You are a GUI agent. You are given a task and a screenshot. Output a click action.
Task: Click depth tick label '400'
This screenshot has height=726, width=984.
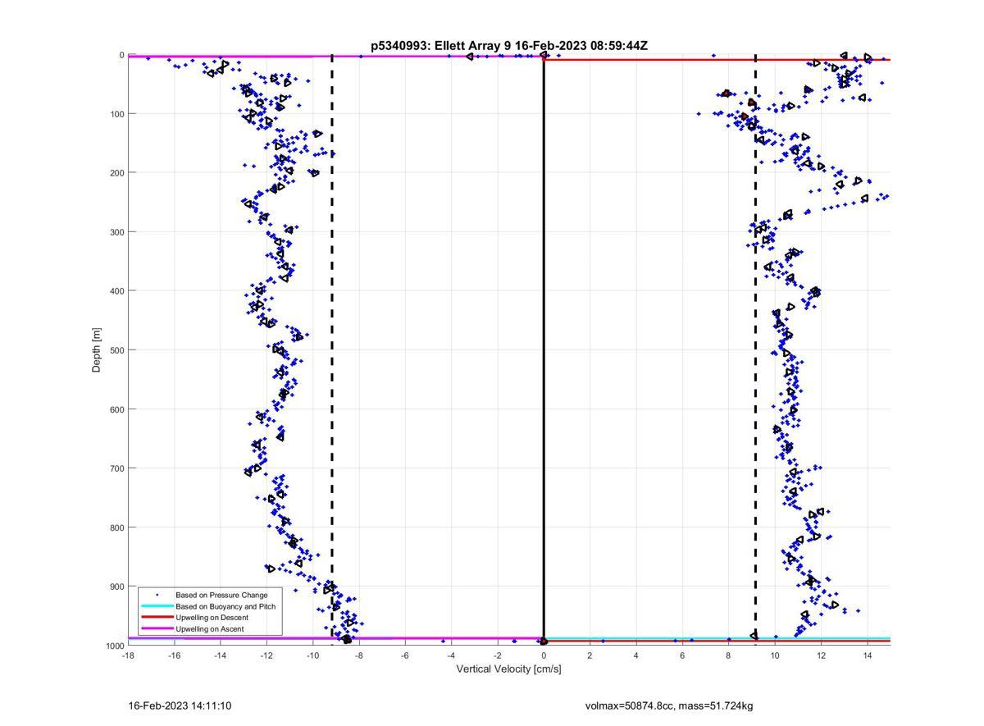click(117, 290)
